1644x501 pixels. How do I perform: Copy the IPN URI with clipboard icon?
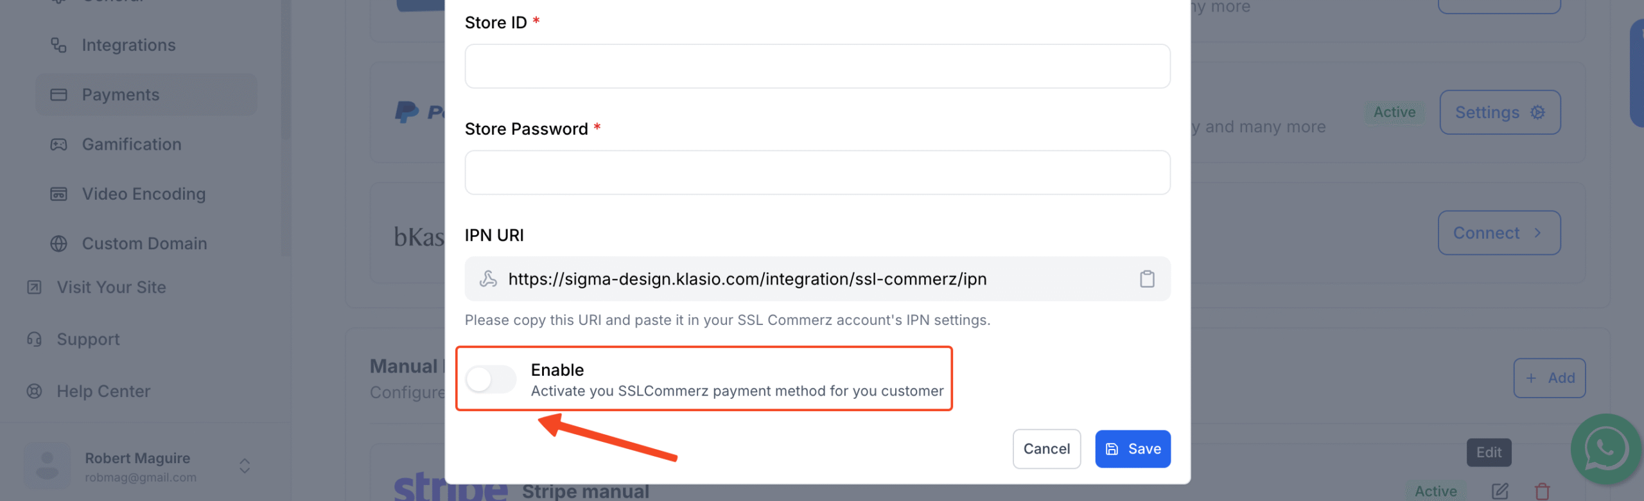coord(1147,279)
